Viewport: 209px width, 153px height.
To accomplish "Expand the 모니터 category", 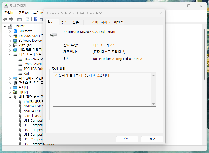I will pyautogui.click(x=10, y=88).
